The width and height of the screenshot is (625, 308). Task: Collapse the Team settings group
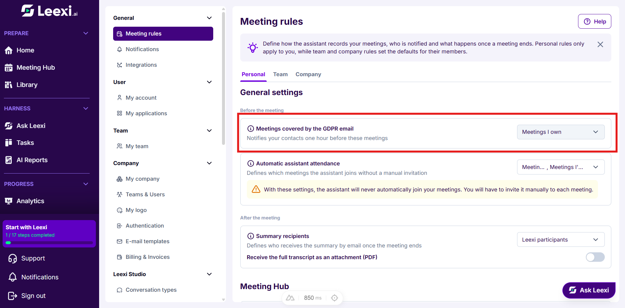click(209, 131)
